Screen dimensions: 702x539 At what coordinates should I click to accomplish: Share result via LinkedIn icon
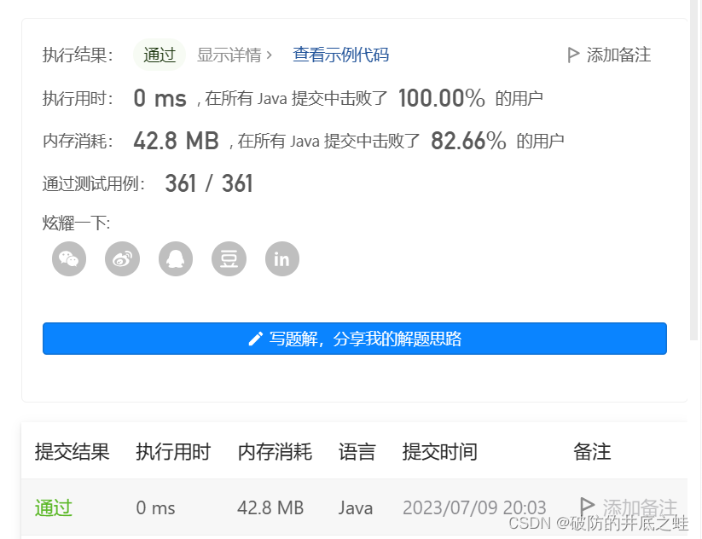click(x=282, y=258)
